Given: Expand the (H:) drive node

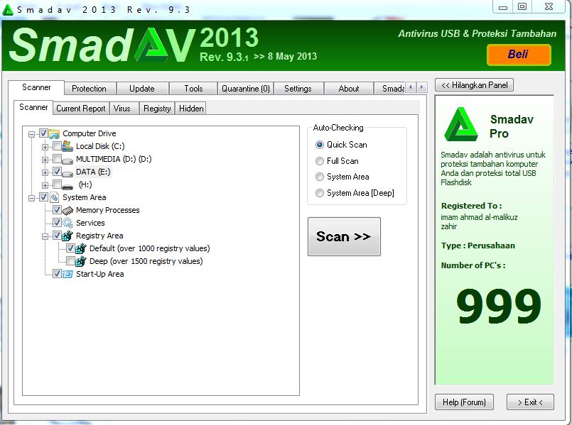Looking at the screenshot, I should (45, 185).
